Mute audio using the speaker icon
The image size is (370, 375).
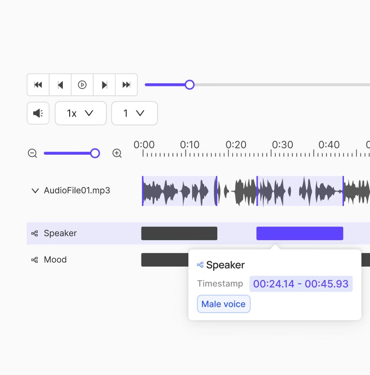pyautogui.click(x=38, y=113)
